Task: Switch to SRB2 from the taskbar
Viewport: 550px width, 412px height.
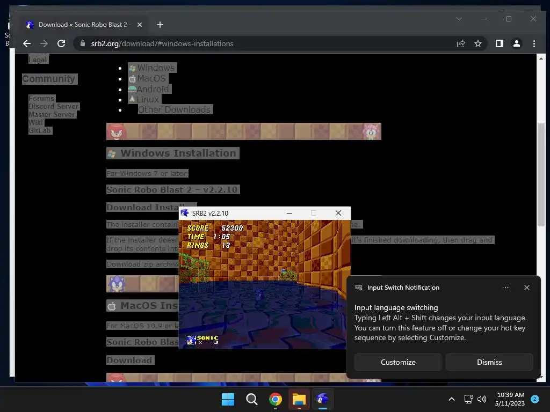Action: click(322, 399)
